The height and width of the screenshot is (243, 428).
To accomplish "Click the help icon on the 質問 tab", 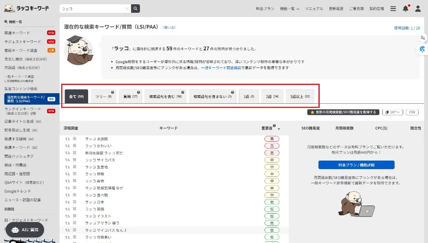I will pyautogui.click(x=138, y=92).
